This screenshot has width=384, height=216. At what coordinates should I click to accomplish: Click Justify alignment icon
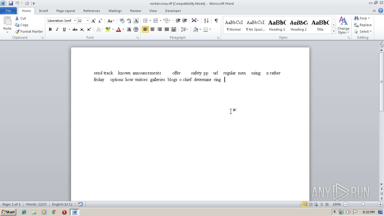166,29
